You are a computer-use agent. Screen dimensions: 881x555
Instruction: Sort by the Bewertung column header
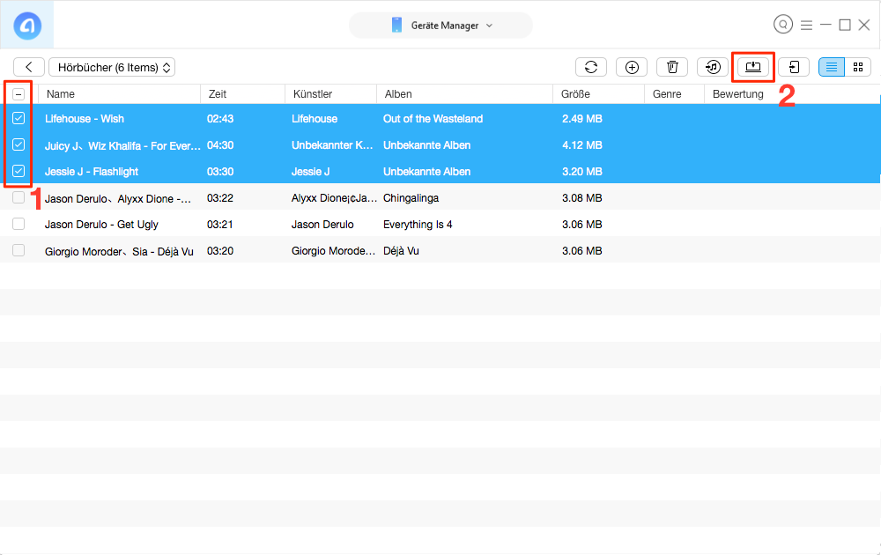[x=737, y=93]
